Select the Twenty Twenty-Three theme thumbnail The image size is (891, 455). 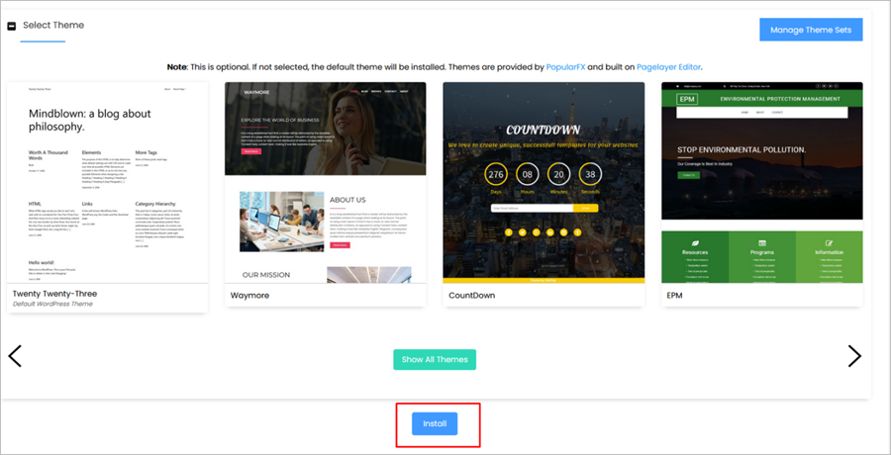coord(107,182)
